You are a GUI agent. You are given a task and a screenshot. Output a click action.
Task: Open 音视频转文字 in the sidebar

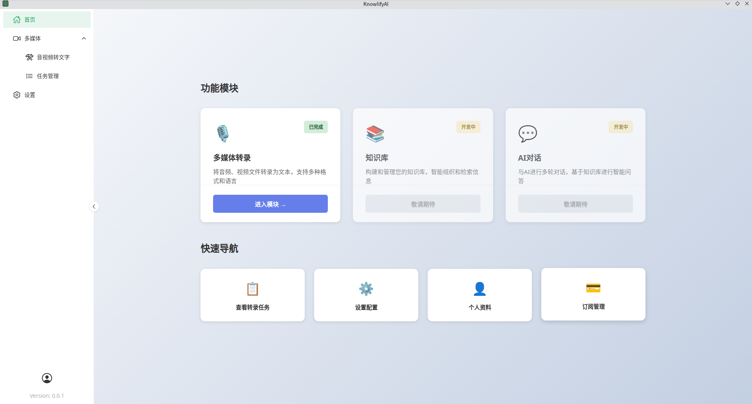click(53, 57)
